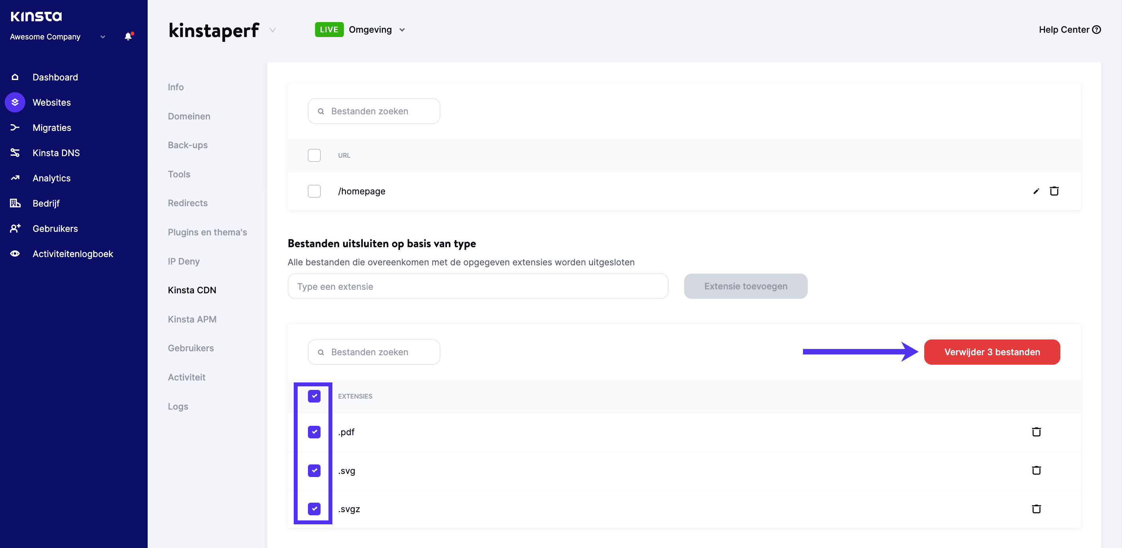Open Kinsta DNS in the main sidebar
This screenshot has height=548, width=1122.
pyautogui.click(x=56, y=153)
